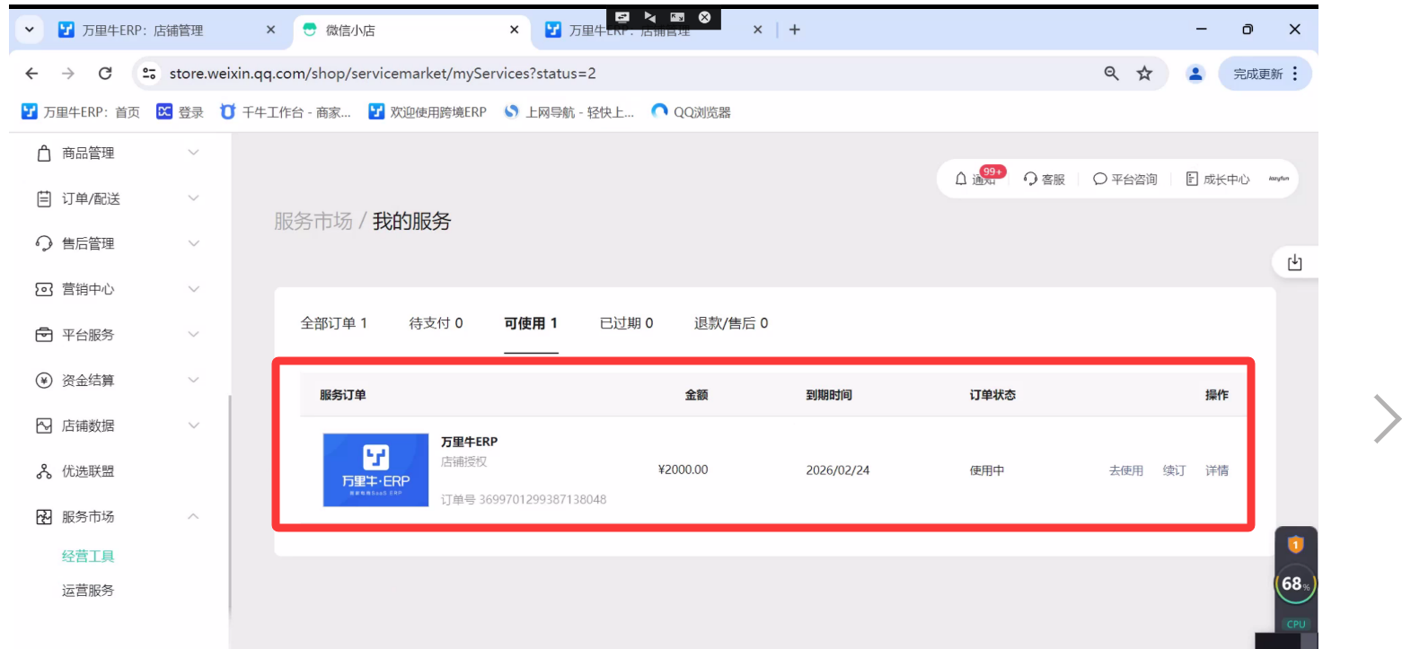Open QQ浏览器 bookmark
Viewport: 1402px width, 649px height.
691,112
